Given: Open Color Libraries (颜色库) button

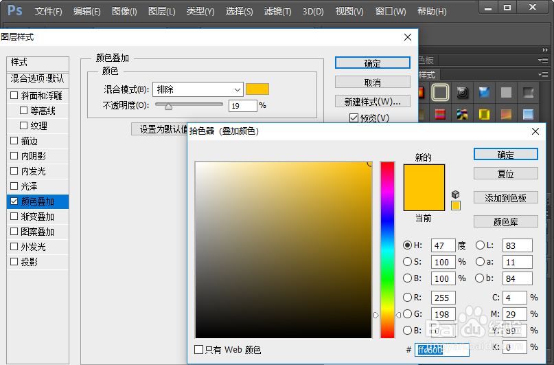Looking at the screenshot, I should point(505,222).
